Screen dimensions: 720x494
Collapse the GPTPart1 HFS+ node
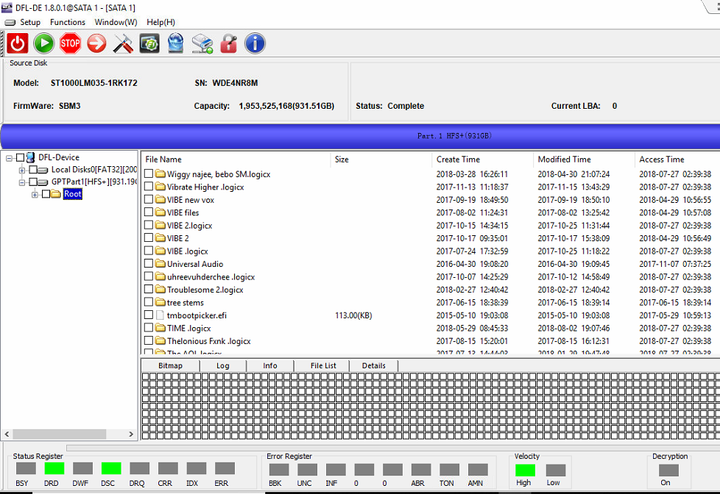[x=21, y=182]
